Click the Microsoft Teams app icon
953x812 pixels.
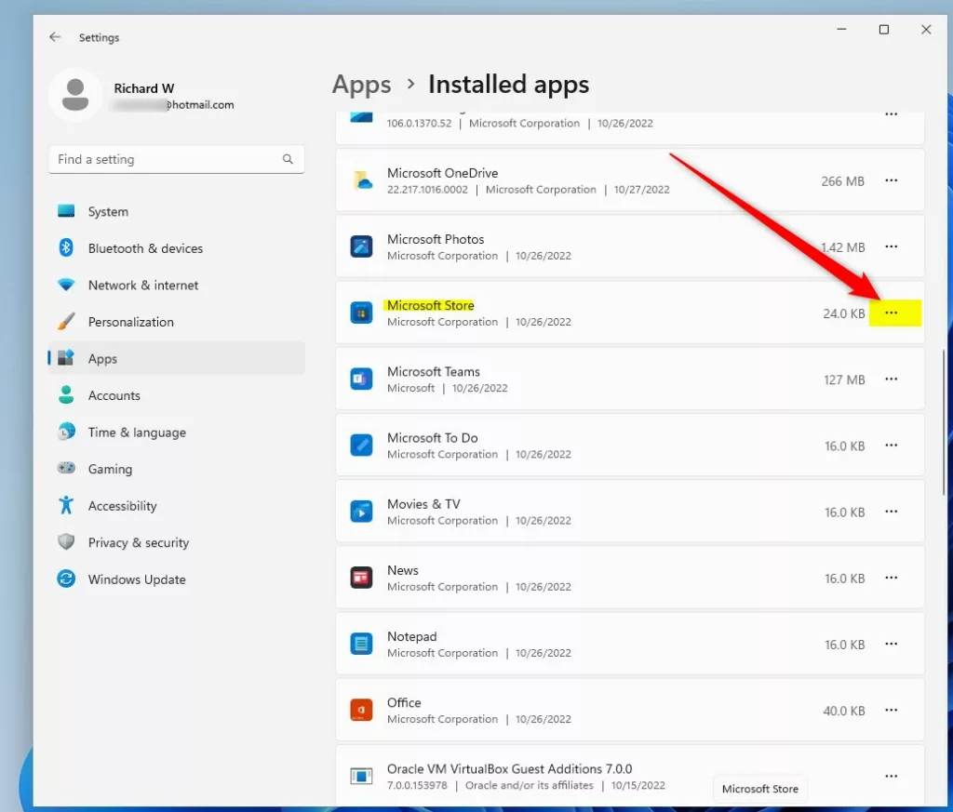pos(361,379)
